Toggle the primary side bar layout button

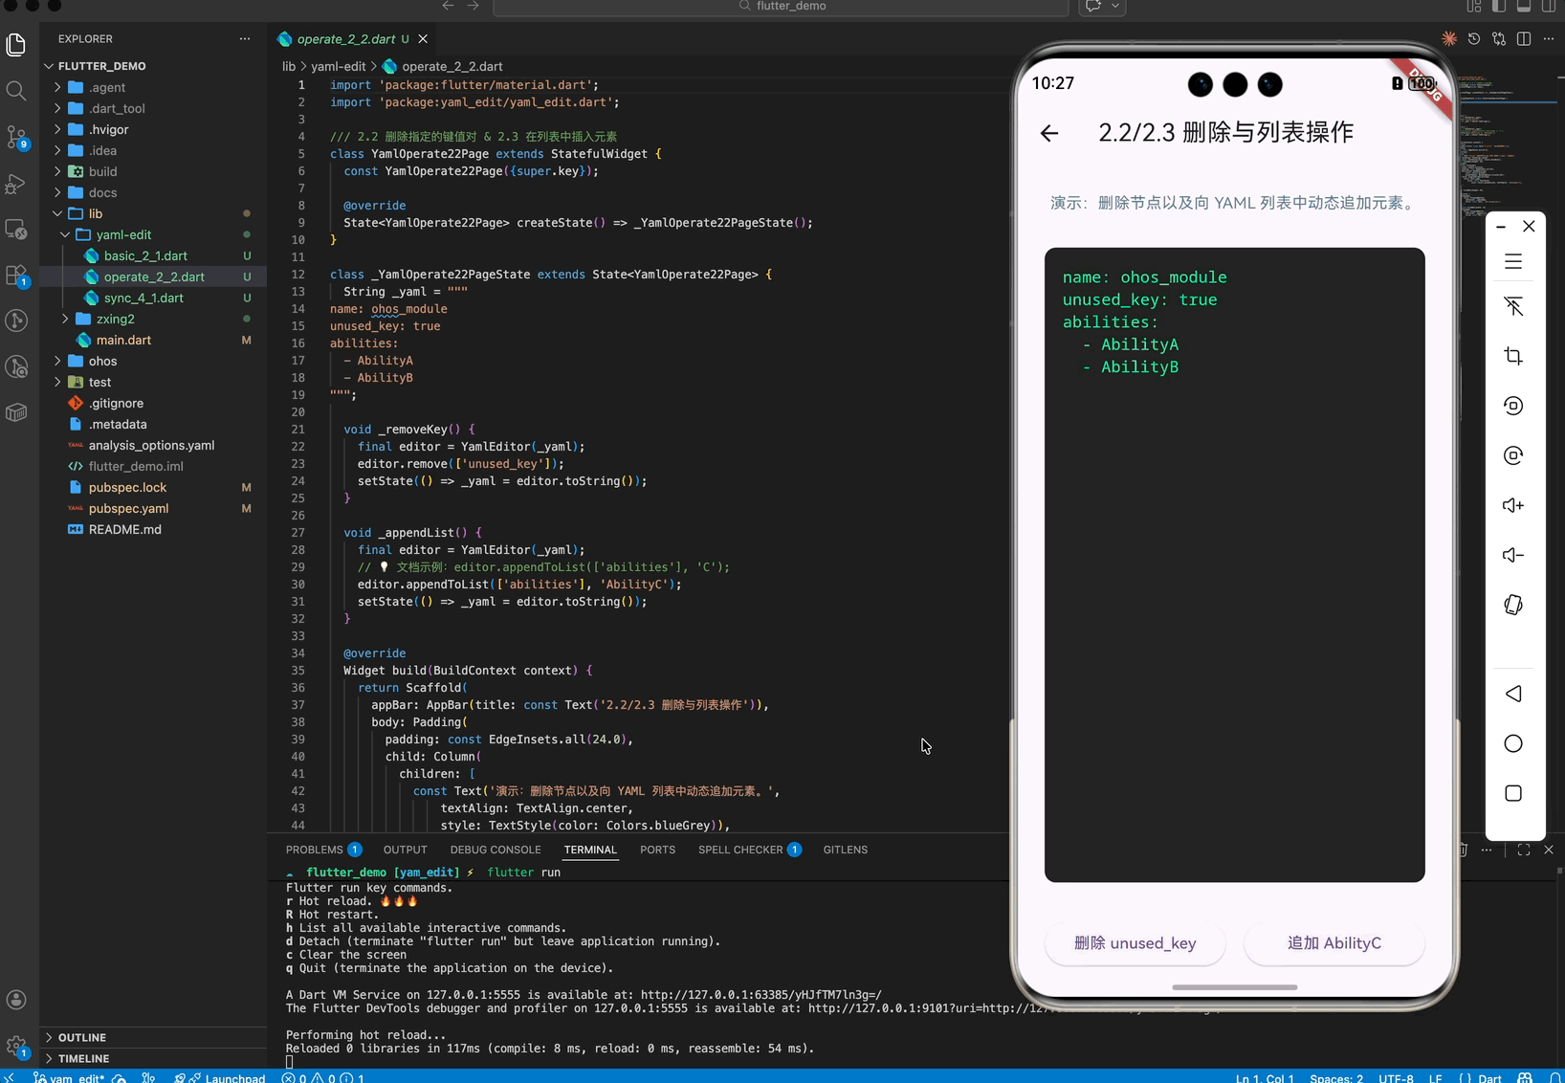1499,6
